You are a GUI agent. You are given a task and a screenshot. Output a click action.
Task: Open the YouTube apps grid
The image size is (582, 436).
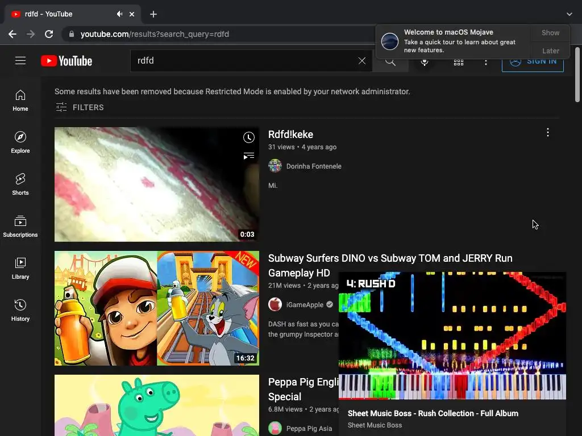459,62
